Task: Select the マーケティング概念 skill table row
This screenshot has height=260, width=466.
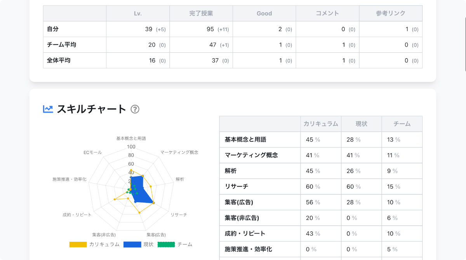Action: tap(321, 155)
